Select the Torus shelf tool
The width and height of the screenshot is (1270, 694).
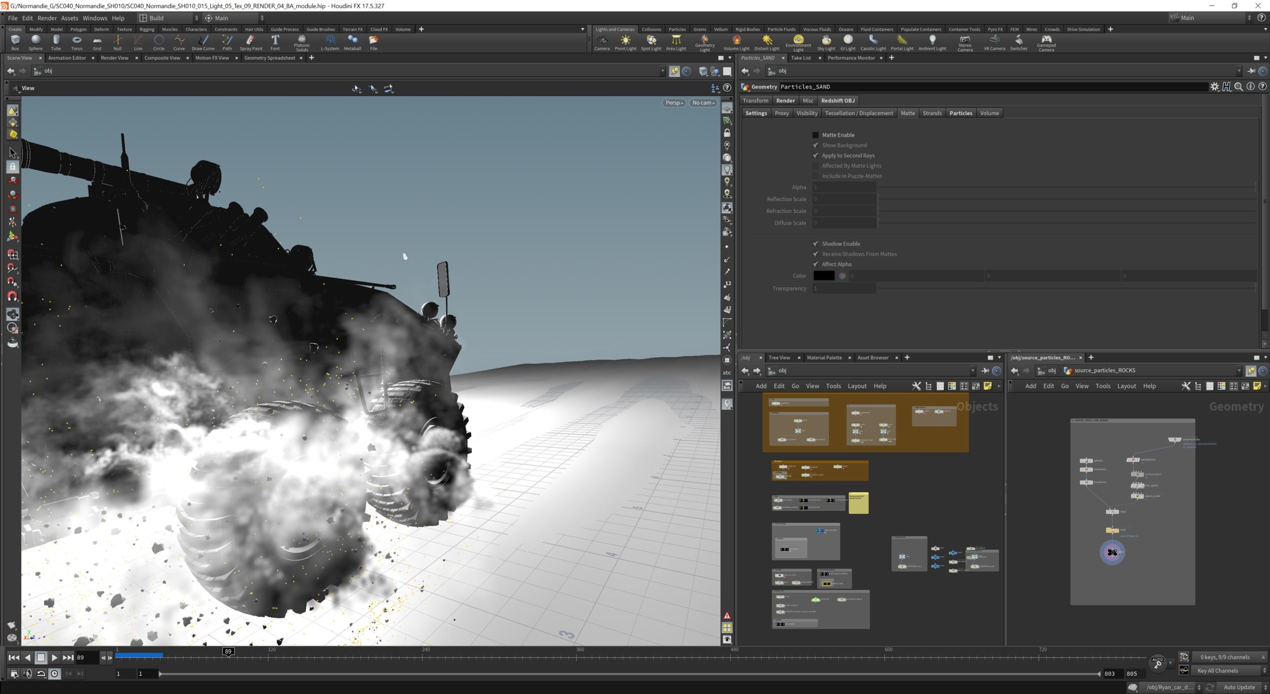click(77, 43)
